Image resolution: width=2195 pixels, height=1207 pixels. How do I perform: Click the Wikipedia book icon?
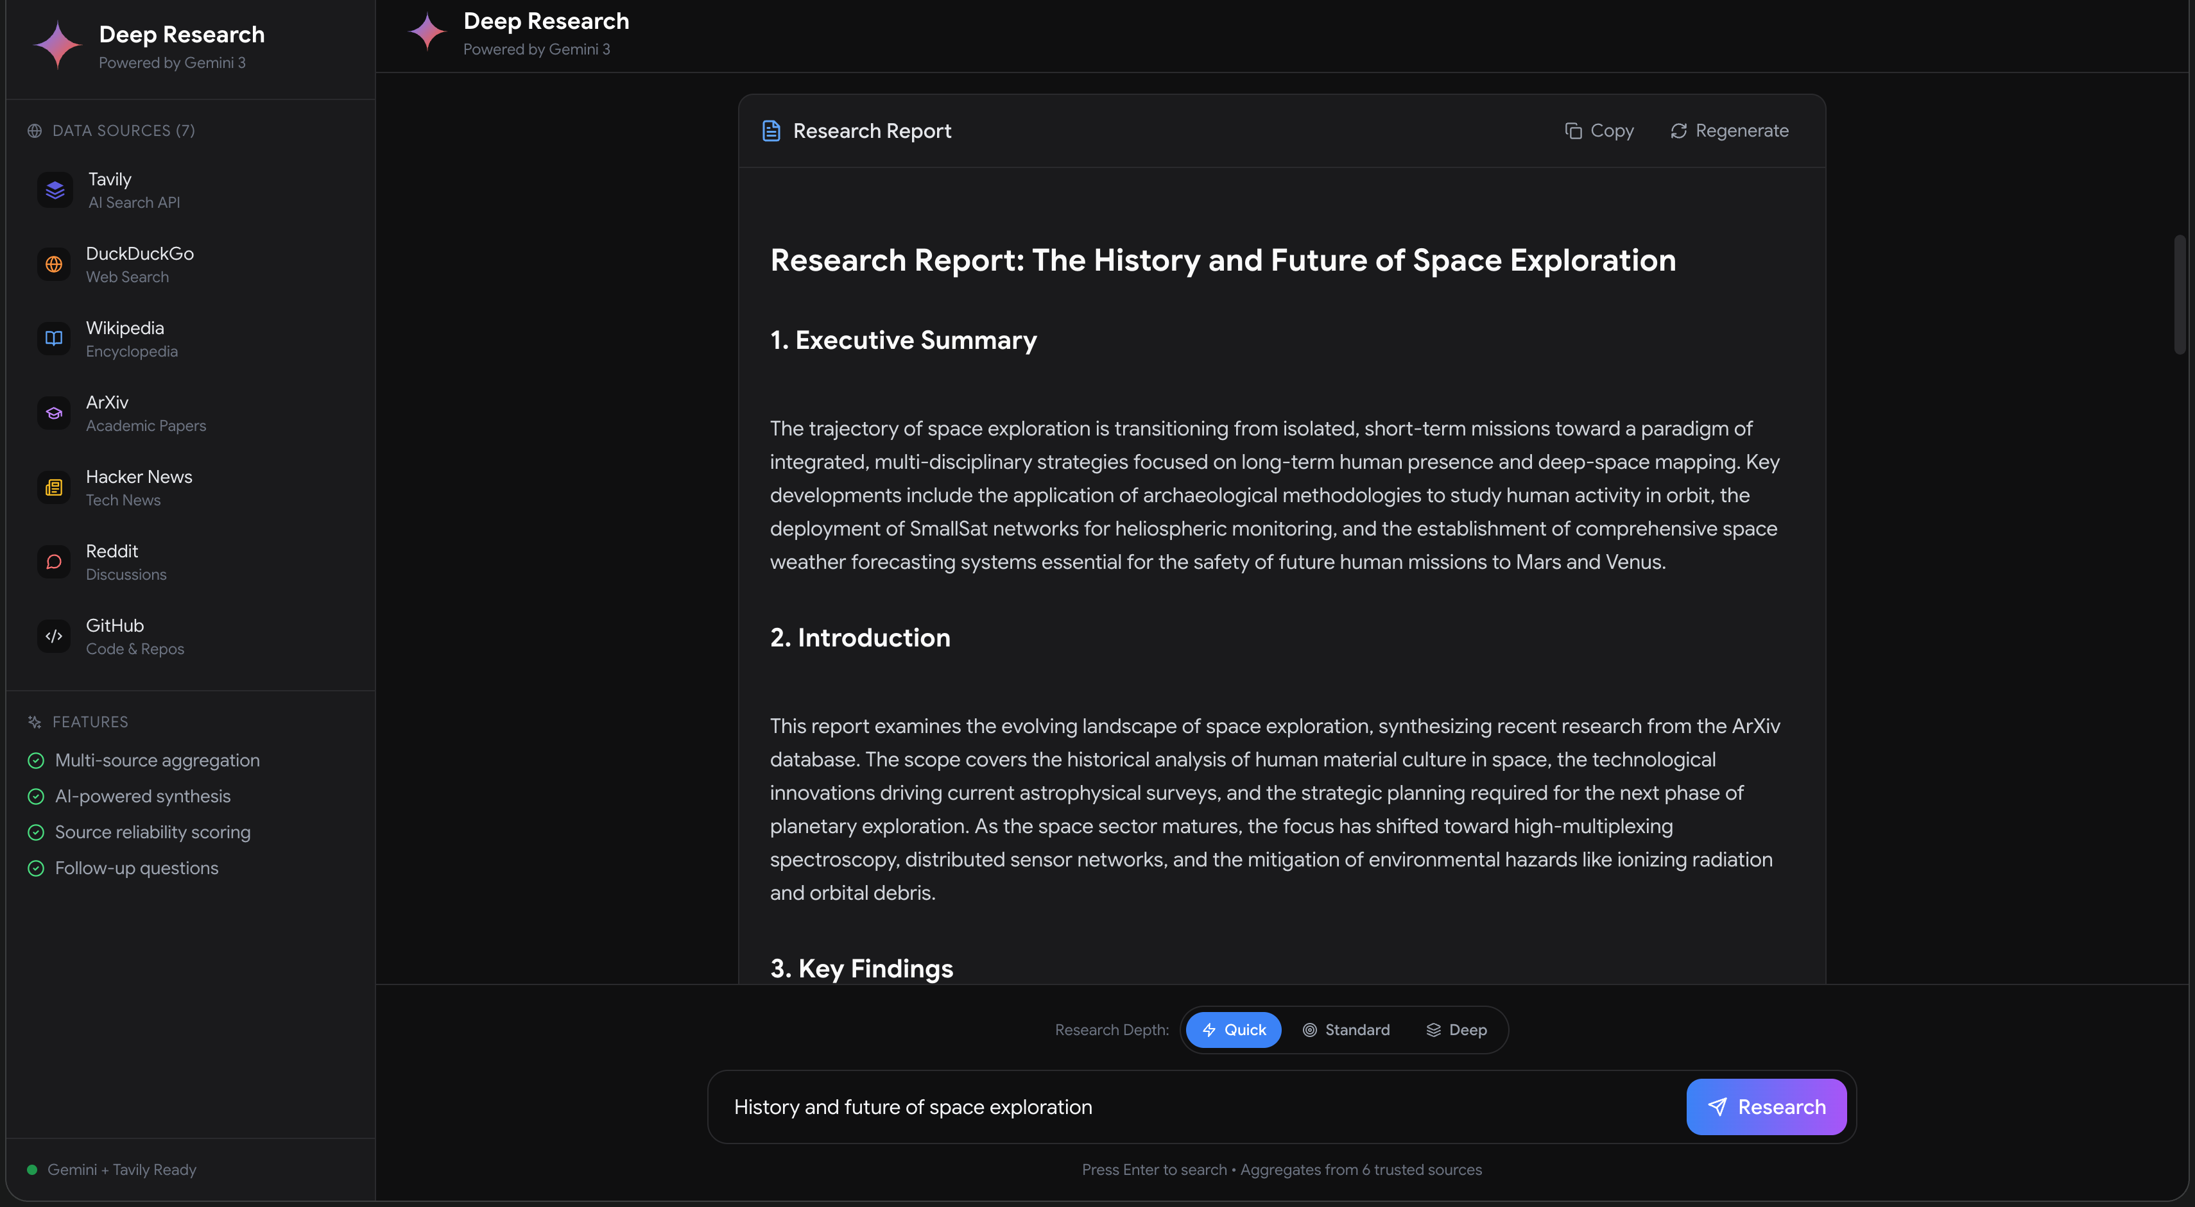click(x=54, y=339)
